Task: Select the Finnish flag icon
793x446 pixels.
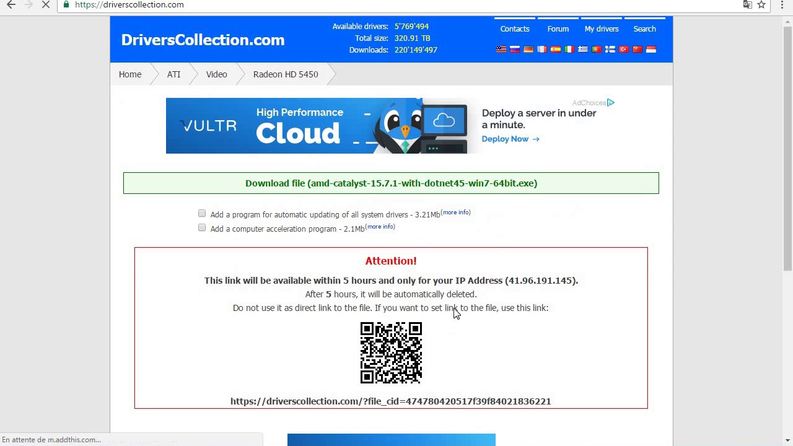Action: point(610,50)
